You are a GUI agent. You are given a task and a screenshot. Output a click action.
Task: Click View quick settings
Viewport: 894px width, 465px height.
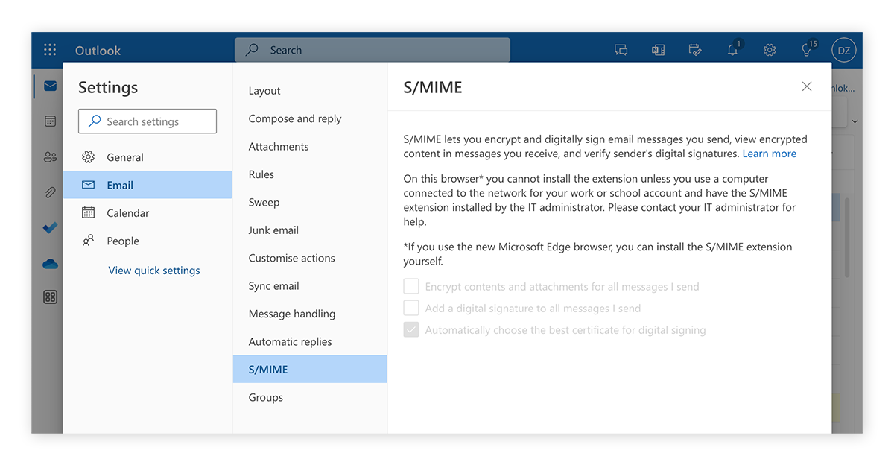153,270
